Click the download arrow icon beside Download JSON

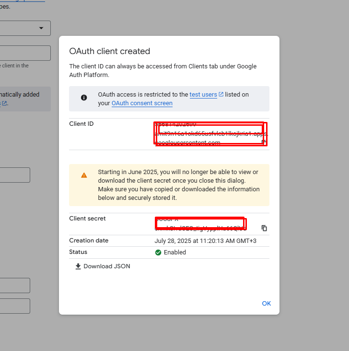[x=78, y=266]
